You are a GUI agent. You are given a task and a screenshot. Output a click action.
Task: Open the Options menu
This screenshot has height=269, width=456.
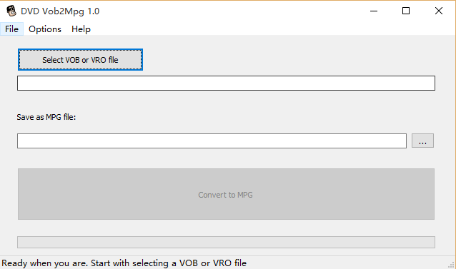pos(45,29)
